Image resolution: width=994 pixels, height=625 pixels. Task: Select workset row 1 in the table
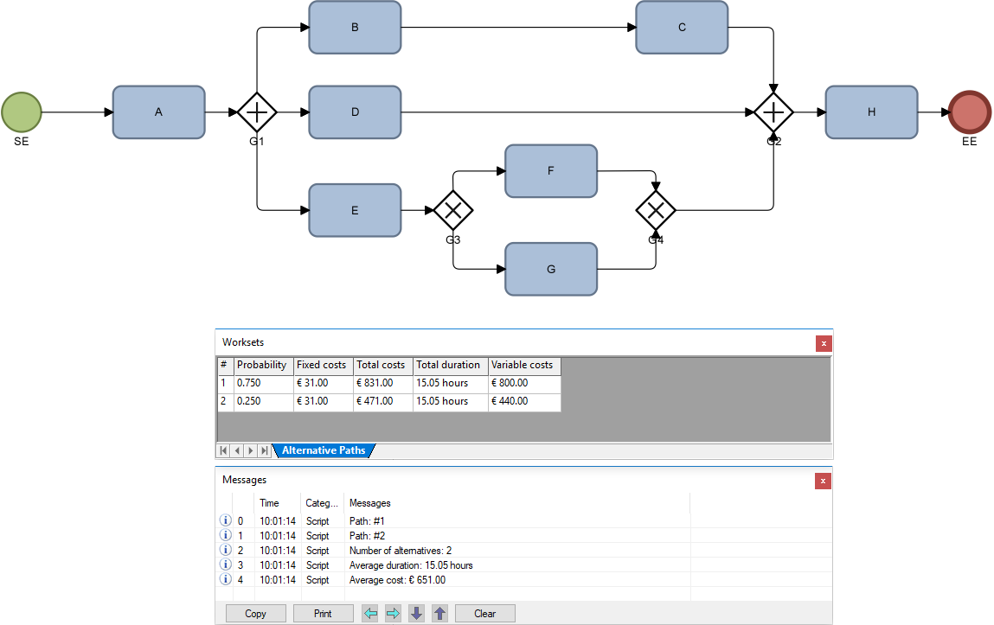click(262, 383)
